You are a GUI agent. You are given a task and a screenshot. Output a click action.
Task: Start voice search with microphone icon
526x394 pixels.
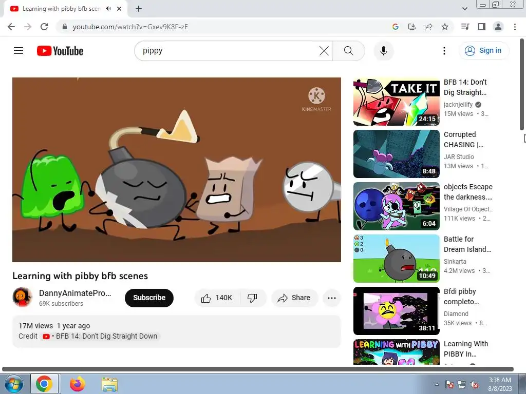383,51
